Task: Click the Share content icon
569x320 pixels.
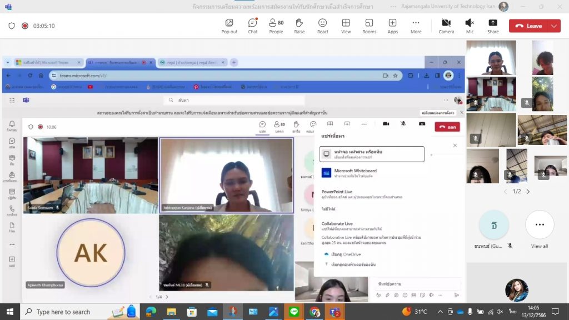Action: coord(493,25)
